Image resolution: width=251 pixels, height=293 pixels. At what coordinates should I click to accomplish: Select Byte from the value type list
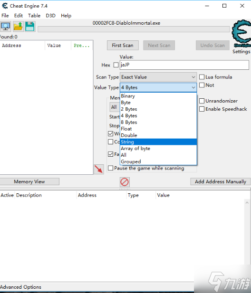coord(158,103)
